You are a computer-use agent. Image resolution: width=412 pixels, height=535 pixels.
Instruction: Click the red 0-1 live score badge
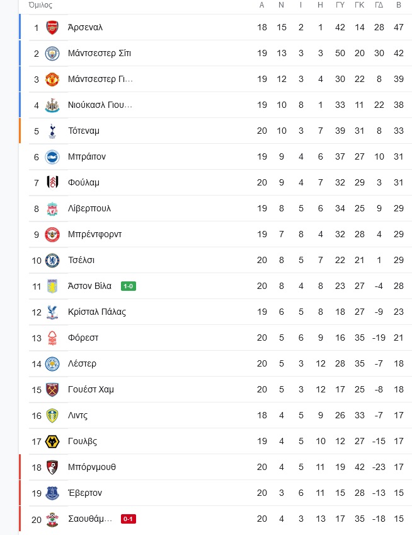(129, 519)
